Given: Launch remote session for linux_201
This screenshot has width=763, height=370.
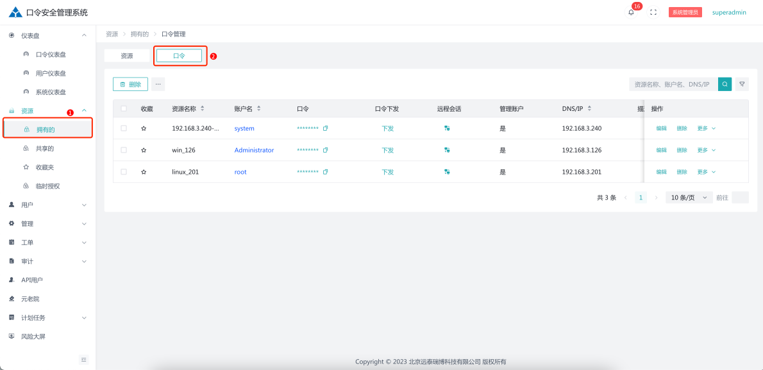Looking at the screenshot, I should [447, 172].
